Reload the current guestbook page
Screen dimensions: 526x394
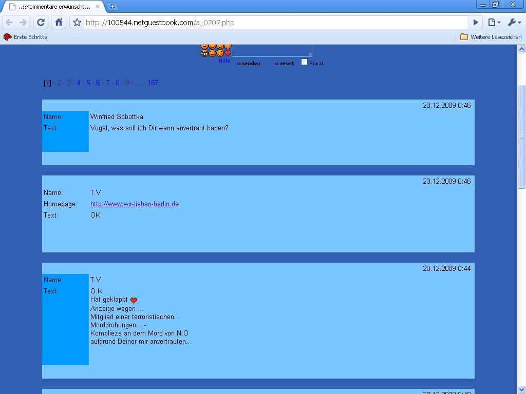tap(41, 22)
